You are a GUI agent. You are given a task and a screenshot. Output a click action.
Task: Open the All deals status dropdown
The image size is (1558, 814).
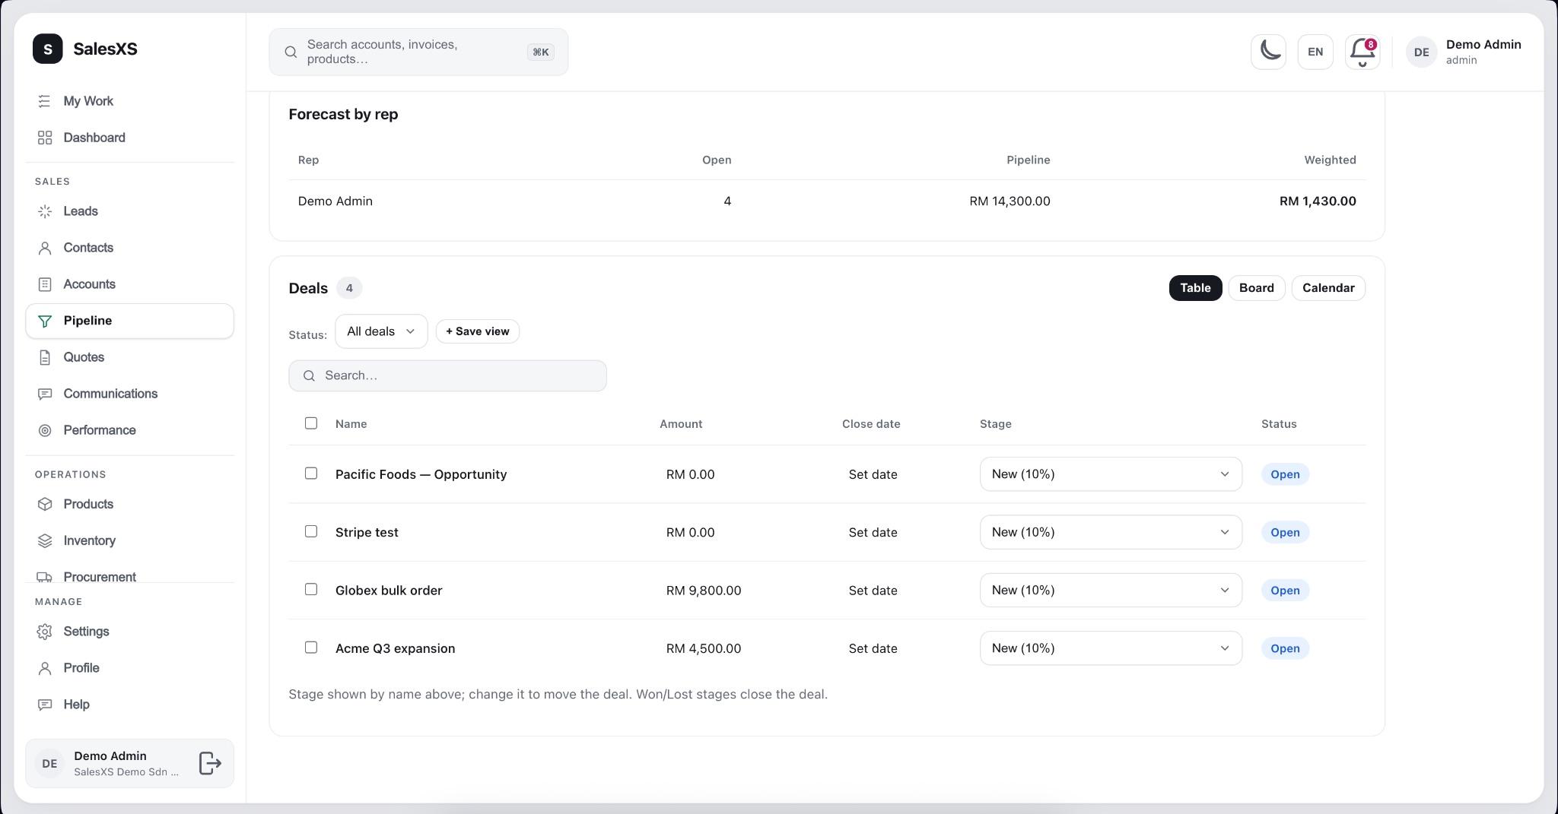pos(381,331)
